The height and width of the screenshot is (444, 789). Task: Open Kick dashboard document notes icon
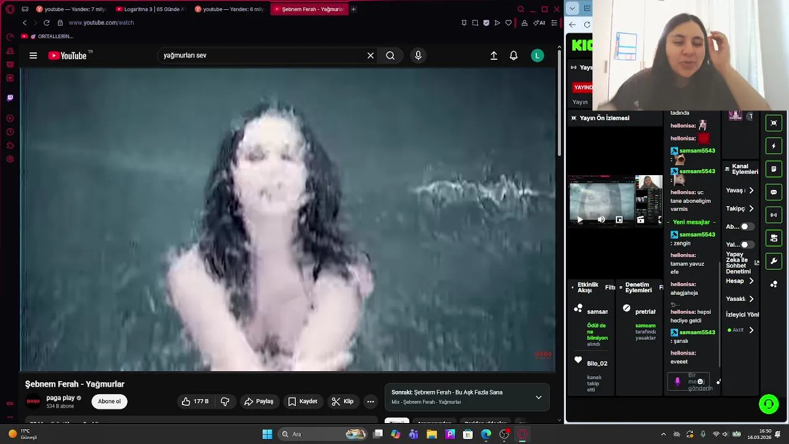coord(774,169)
